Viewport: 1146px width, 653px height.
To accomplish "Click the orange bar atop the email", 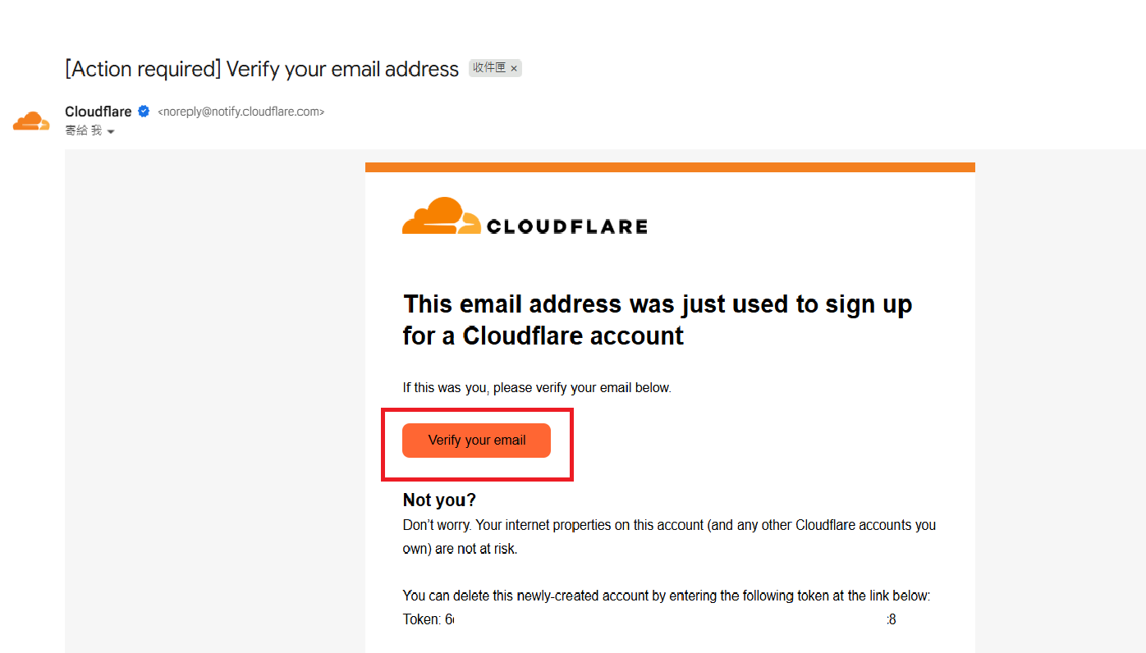I will tap(670, 167).
